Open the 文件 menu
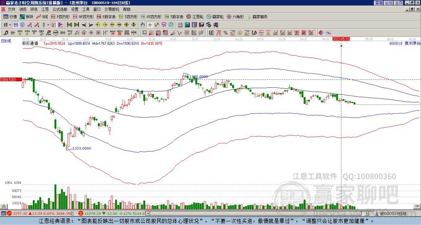 coord(12,9)
